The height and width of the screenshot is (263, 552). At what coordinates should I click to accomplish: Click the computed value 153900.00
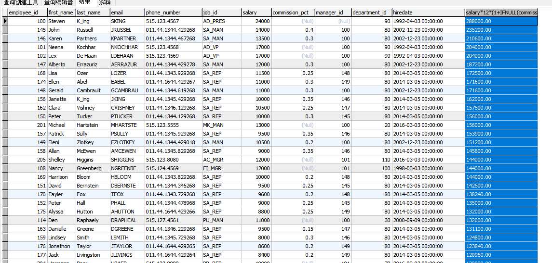point(501,134)
